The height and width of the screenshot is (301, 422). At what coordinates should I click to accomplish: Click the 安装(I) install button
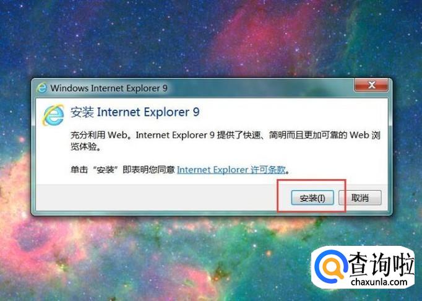(312, 198)
